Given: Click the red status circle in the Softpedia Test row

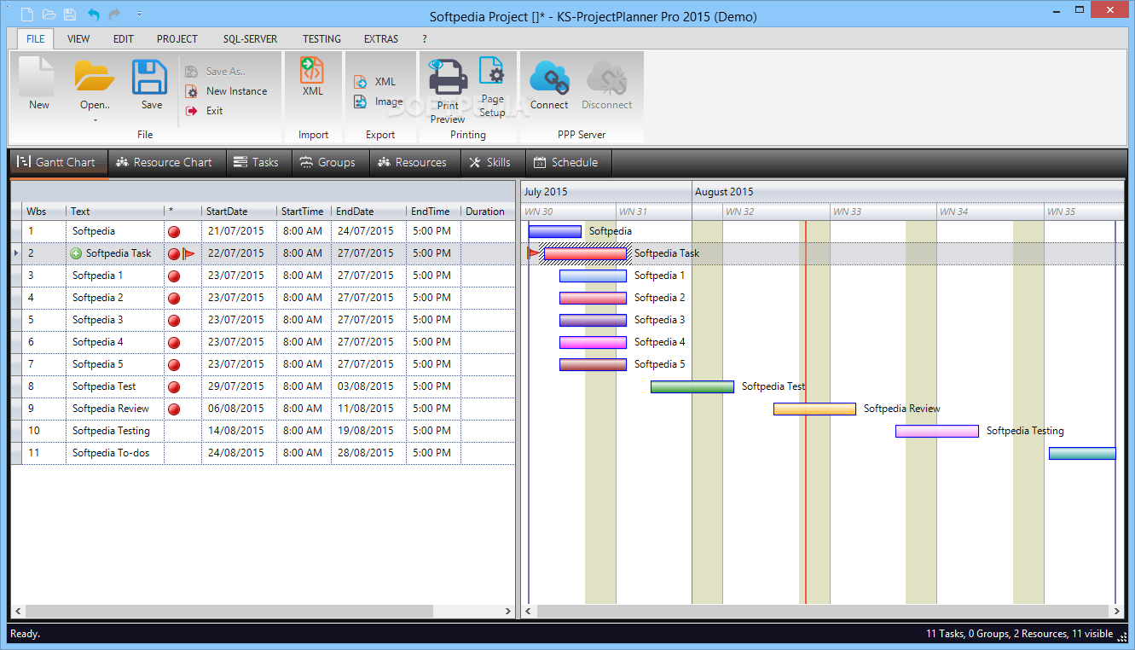Looking at the screenshot, I should [174, 386].
